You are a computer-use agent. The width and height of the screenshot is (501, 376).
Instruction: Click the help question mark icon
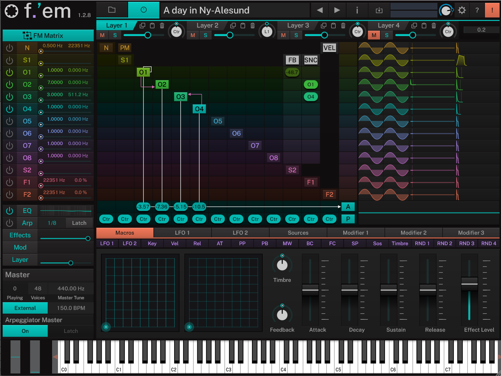tap(477, 10)
